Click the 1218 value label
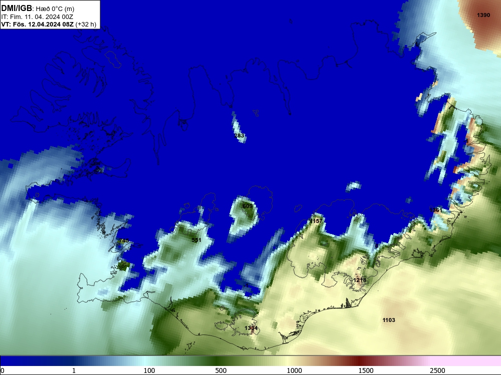The height and width of the screenshot is (375, 501). (360, 280)
